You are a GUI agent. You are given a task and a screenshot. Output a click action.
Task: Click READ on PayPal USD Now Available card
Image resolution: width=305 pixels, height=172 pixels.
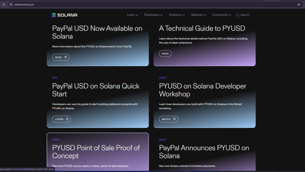tap(61, 57)
